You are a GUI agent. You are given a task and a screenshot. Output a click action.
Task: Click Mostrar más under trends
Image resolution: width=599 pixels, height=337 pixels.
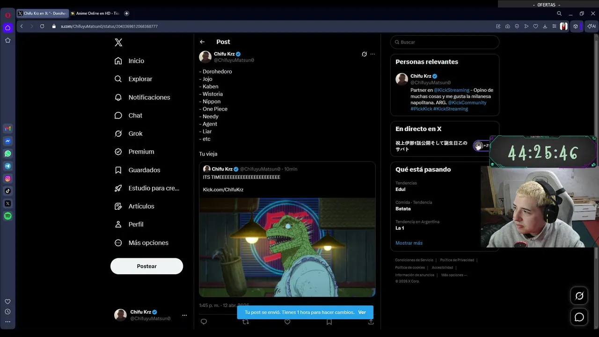(409, 243)
